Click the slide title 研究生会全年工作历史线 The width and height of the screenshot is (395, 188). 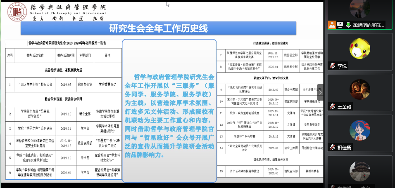pyautogui.click(x=158, y=28)
